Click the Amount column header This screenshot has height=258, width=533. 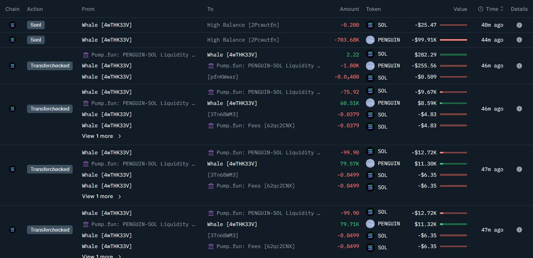pos(349,9)
